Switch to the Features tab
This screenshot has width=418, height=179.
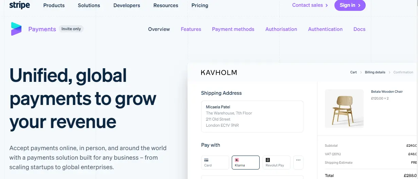coord(191,29)
